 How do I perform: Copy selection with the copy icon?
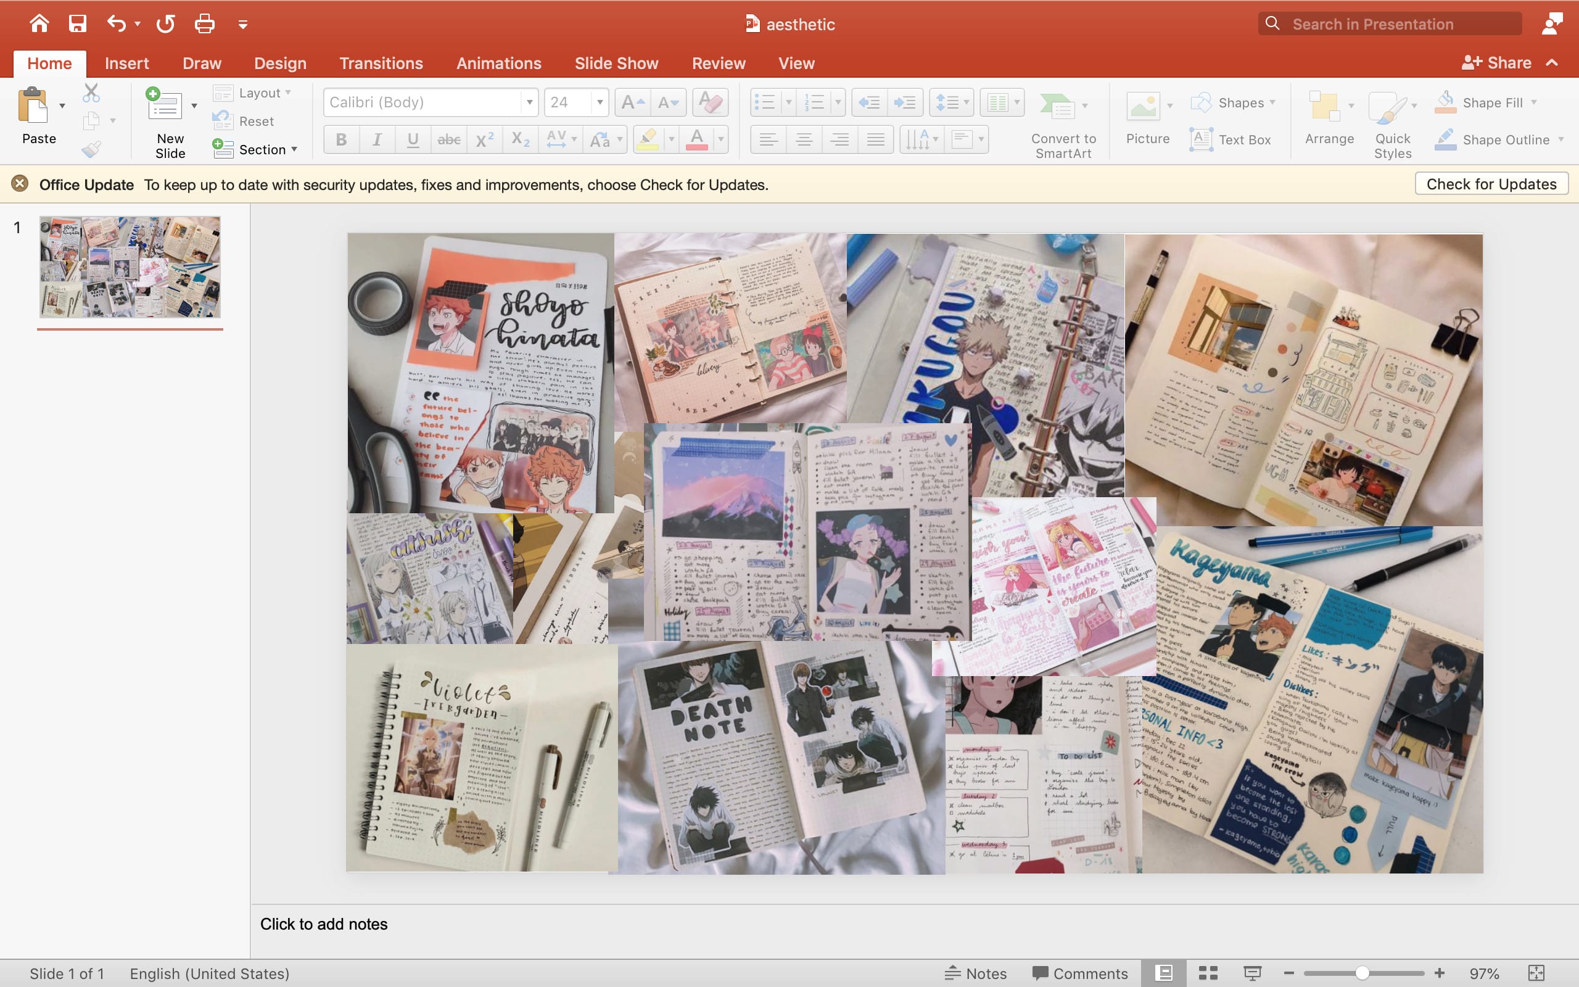tap(91, 121)
